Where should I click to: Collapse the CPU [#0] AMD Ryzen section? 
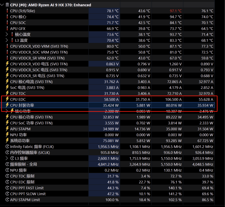2,5
